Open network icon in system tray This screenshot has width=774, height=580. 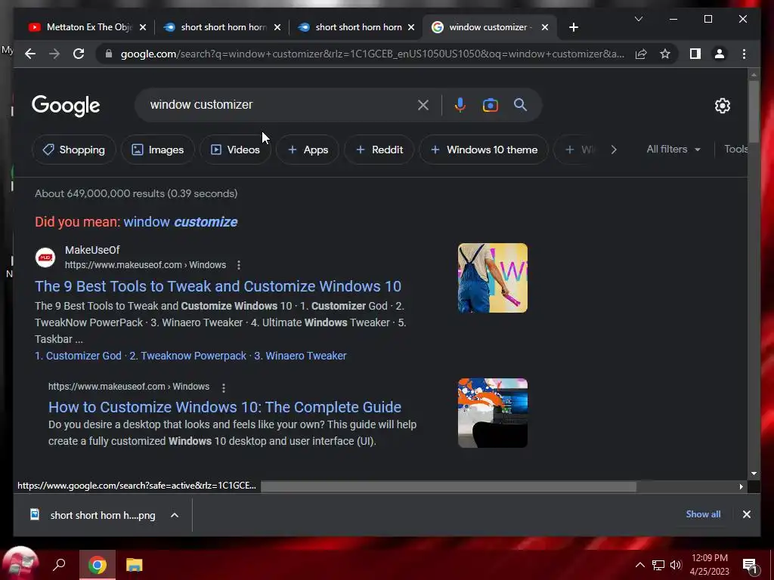[658, 565]
